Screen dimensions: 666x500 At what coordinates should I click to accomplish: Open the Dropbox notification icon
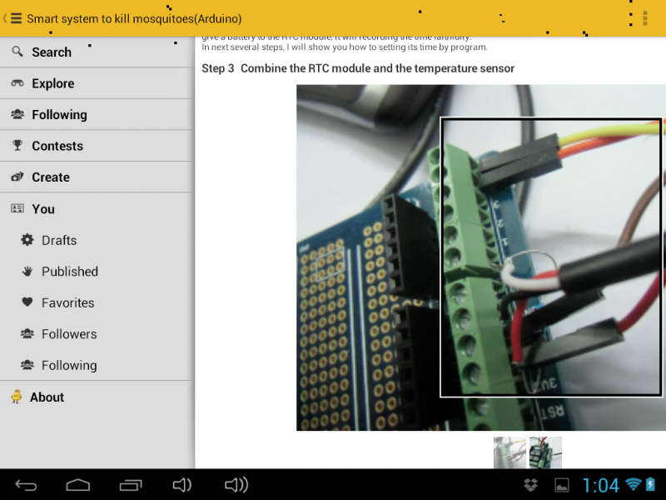click(531, 485)
